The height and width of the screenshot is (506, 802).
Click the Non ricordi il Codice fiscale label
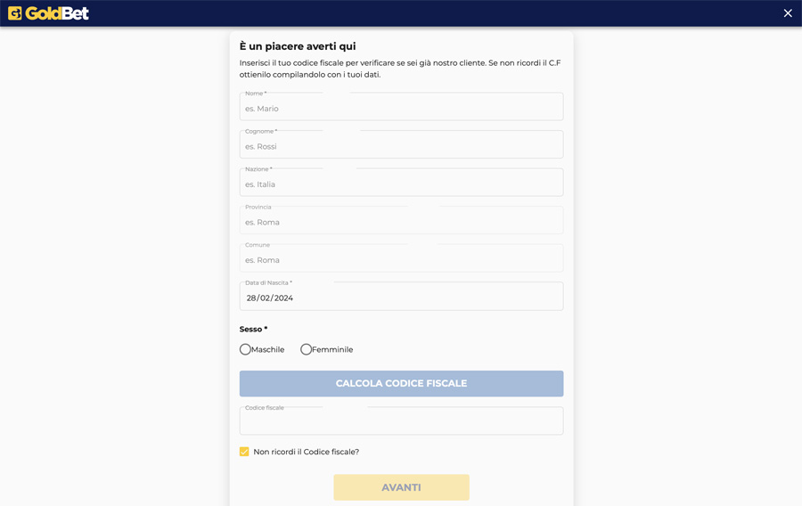307,452
